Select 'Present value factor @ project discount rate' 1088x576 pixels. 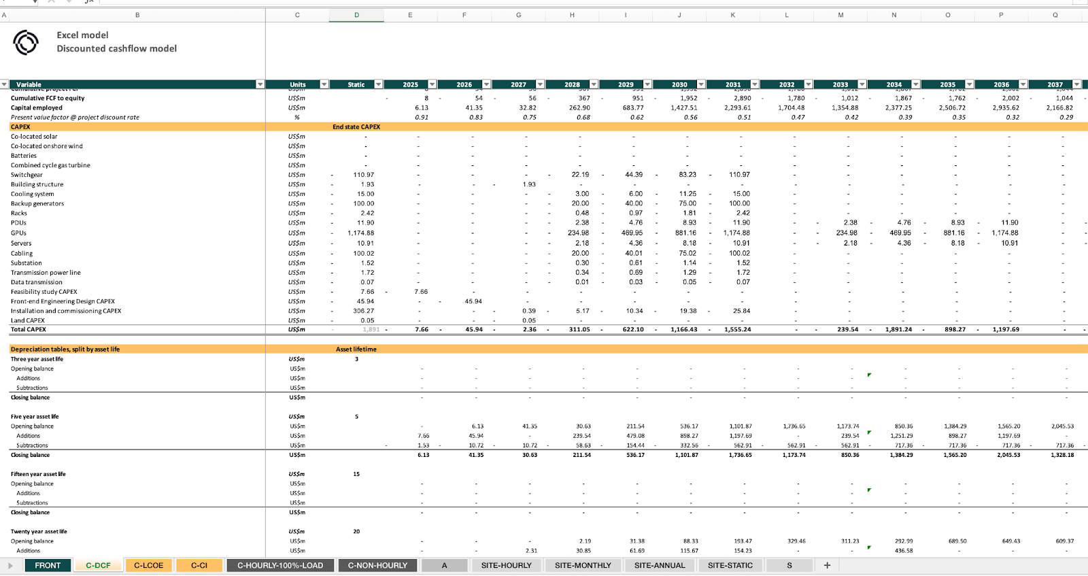click(75, 117)
